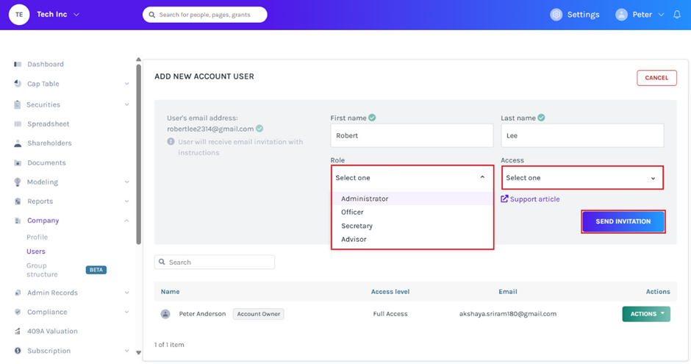691x364 pixels.
Task: Click the Full Access cell
Action: coord(390,314)
